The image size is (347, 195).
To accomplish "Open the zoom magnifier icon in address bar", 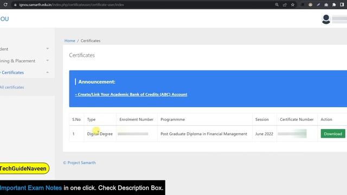I will [x=277, y=5].
